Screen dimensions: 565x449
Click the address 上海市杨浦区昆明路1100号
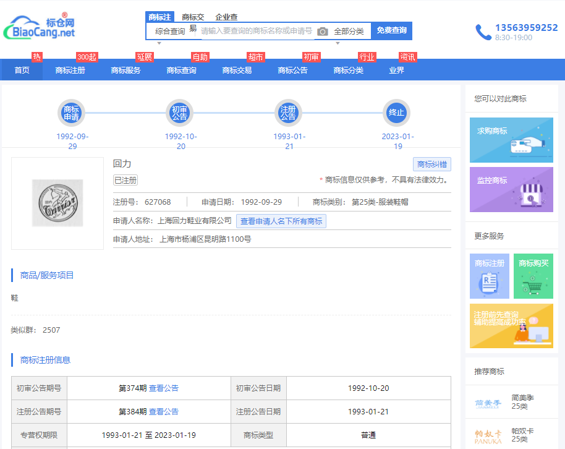[205, 239]
